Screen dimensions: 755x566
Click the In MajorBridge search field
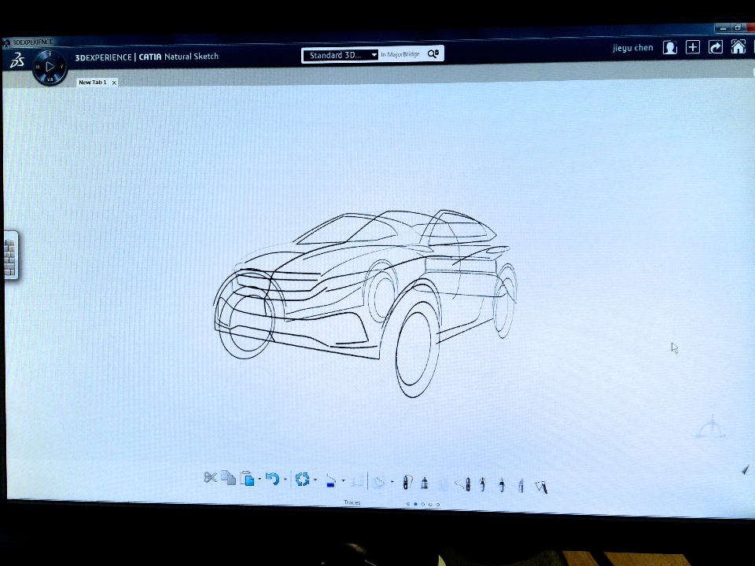[x=400, y=54]
